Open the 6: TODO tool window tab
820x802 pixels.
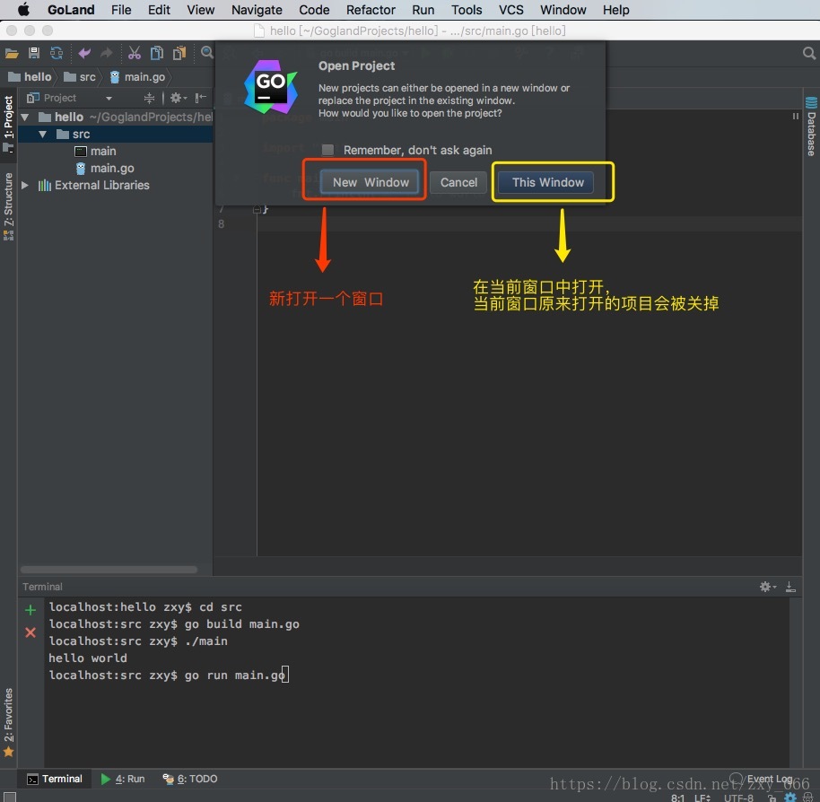(x=190, y=779)
